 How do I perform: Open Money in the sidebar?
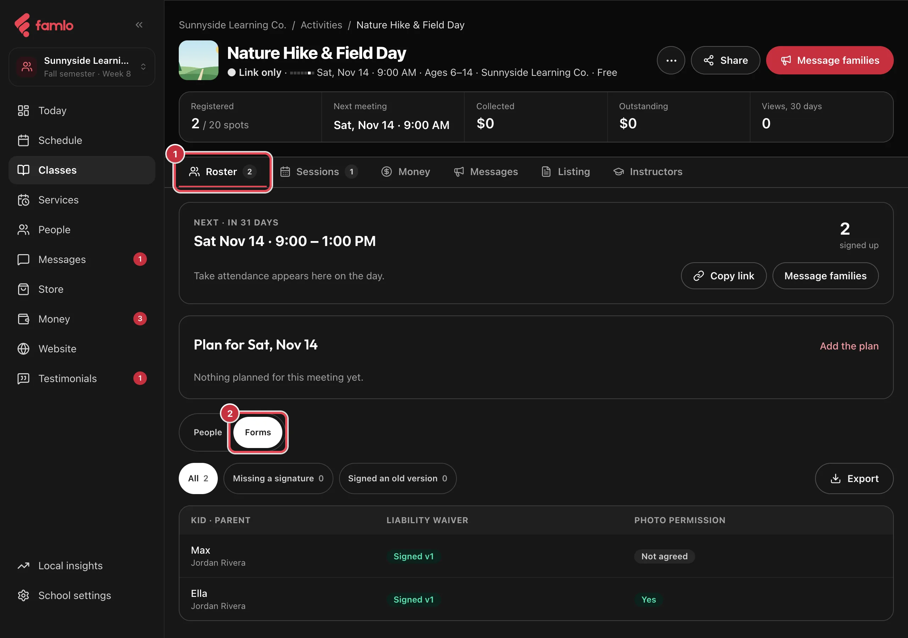click(82, 319)
